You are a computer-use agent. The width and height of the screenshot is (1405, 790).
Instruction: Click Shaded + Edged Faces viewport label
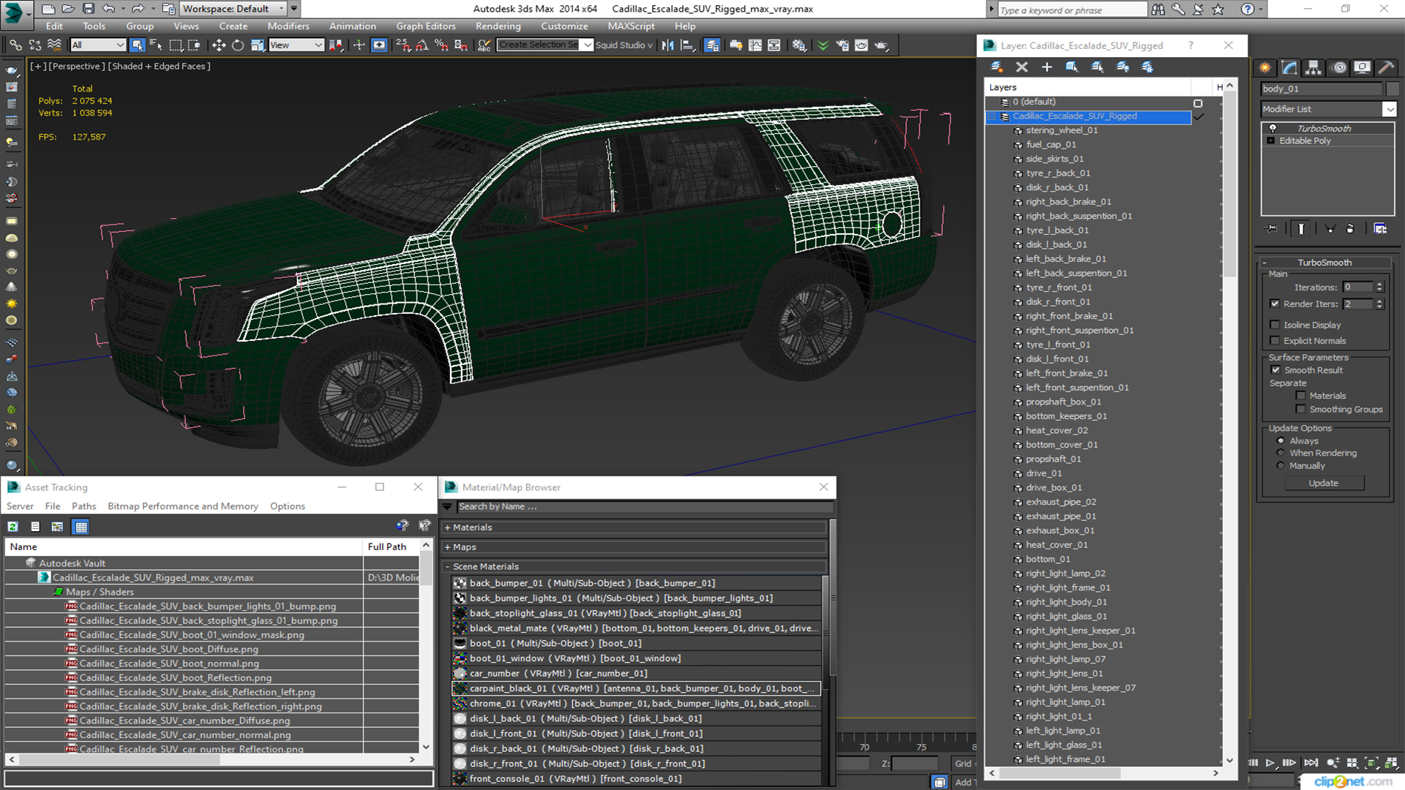click(x=159, y=67)
